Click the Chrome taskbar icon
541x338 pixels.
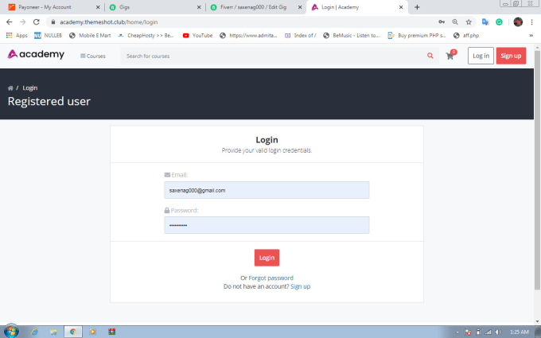click(x=73, y=332)
